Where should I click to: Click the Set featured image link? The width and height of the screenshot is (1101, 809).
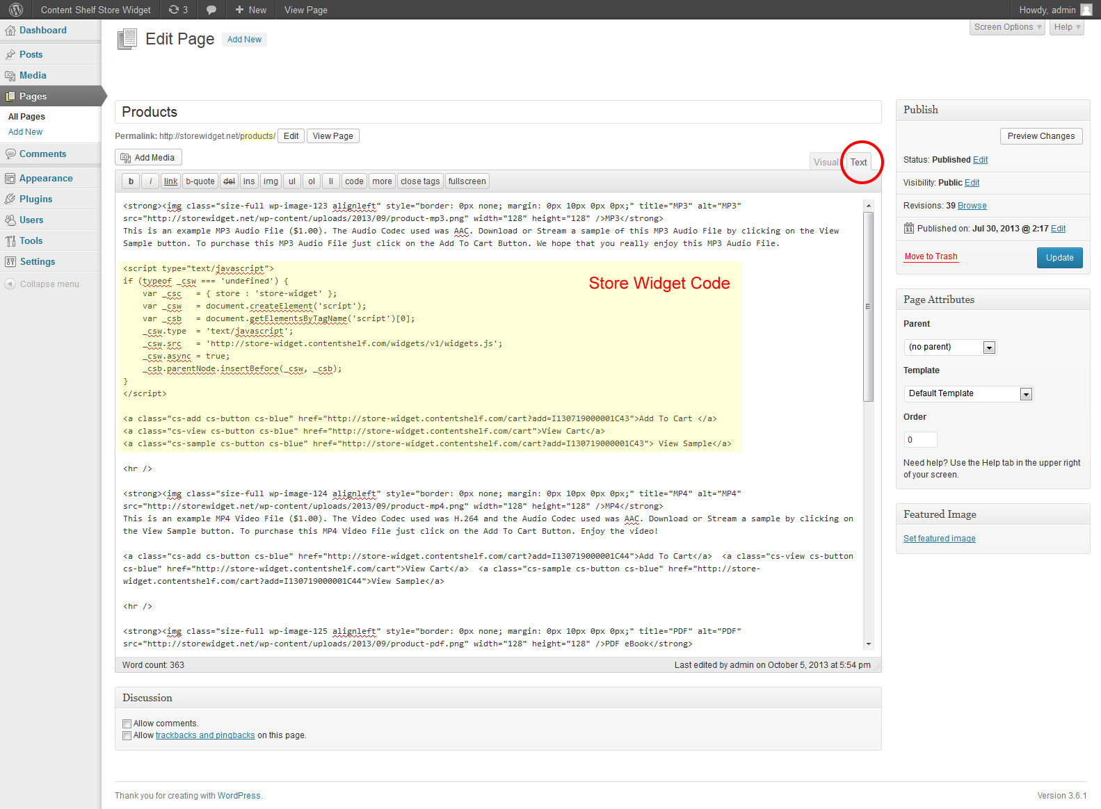coord(939,539)
